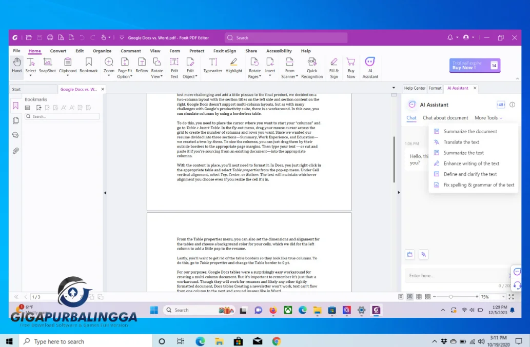Click the title bar Search box
Image resolution: width=530 pixels, height=347 pixels.
(x=286, y=38)
